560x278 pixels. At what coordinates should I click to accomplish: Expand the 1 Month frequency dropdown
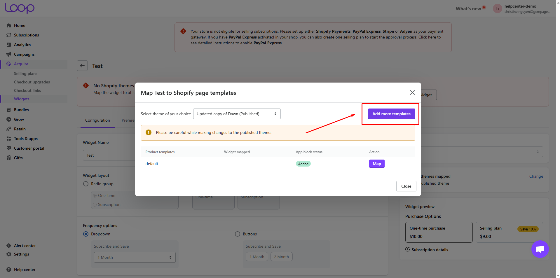pos(135,257)
